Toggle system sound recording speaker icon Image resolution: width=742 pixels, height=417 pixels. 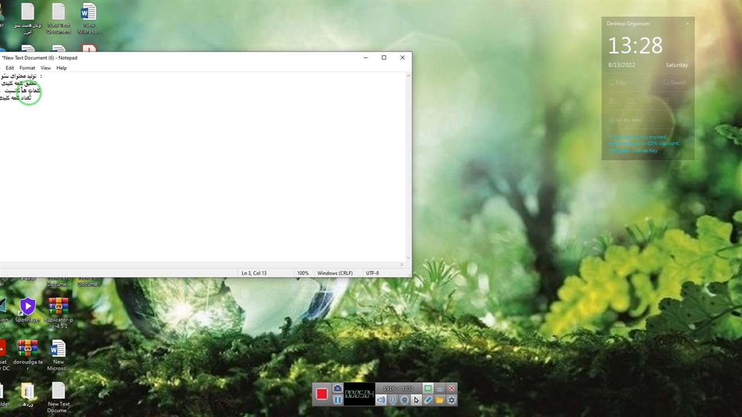[381, 400]
